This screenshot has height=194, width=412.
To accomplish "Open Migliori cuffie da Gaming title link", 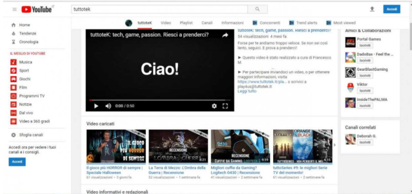I will point(235,170).
